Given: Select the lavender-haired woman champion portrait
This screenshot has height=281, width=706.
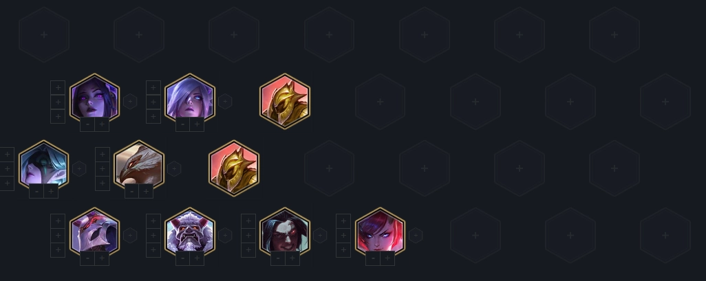Looking at the screenshot, I should pos(189,99).
